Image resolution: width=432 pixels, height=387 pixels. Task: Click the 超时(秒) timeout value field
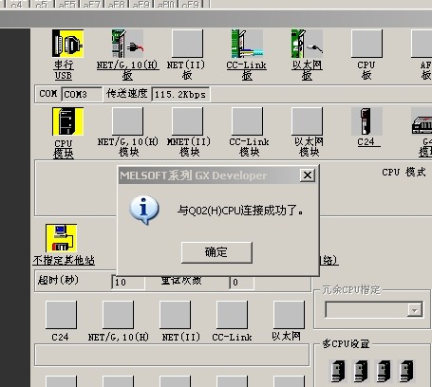(x=128, y=282)
